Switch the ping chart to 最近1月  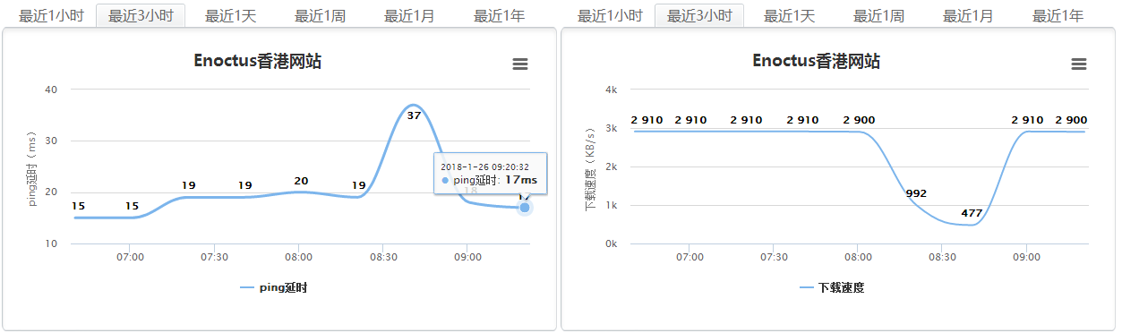click(x=409, y=16)
